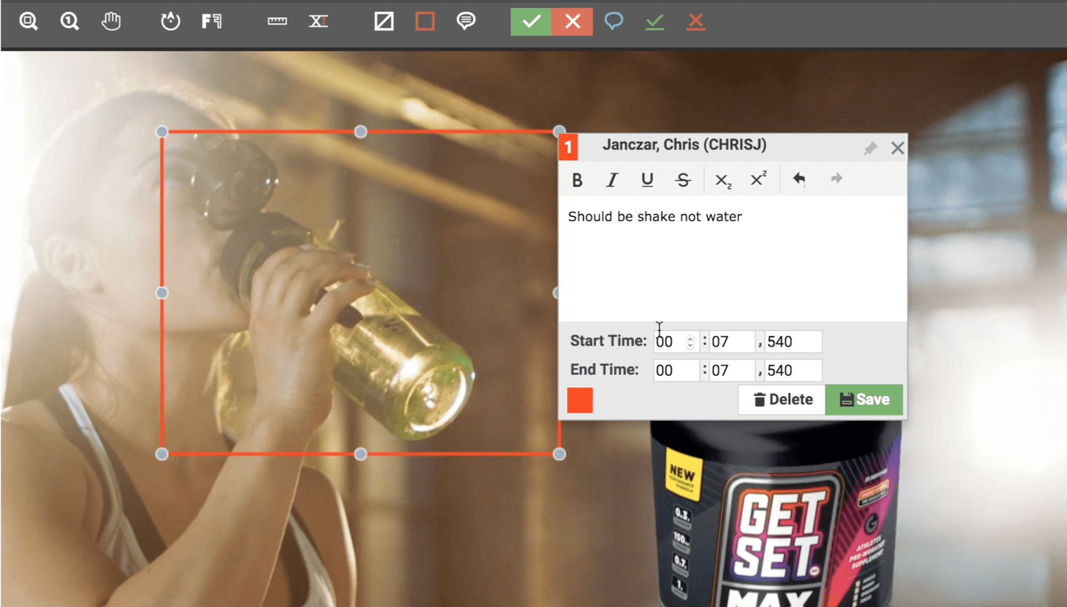Click the bottom-right handle of the annotation rectangle
The height and width of the screenshot is (607, 1067).
point(559,454)
